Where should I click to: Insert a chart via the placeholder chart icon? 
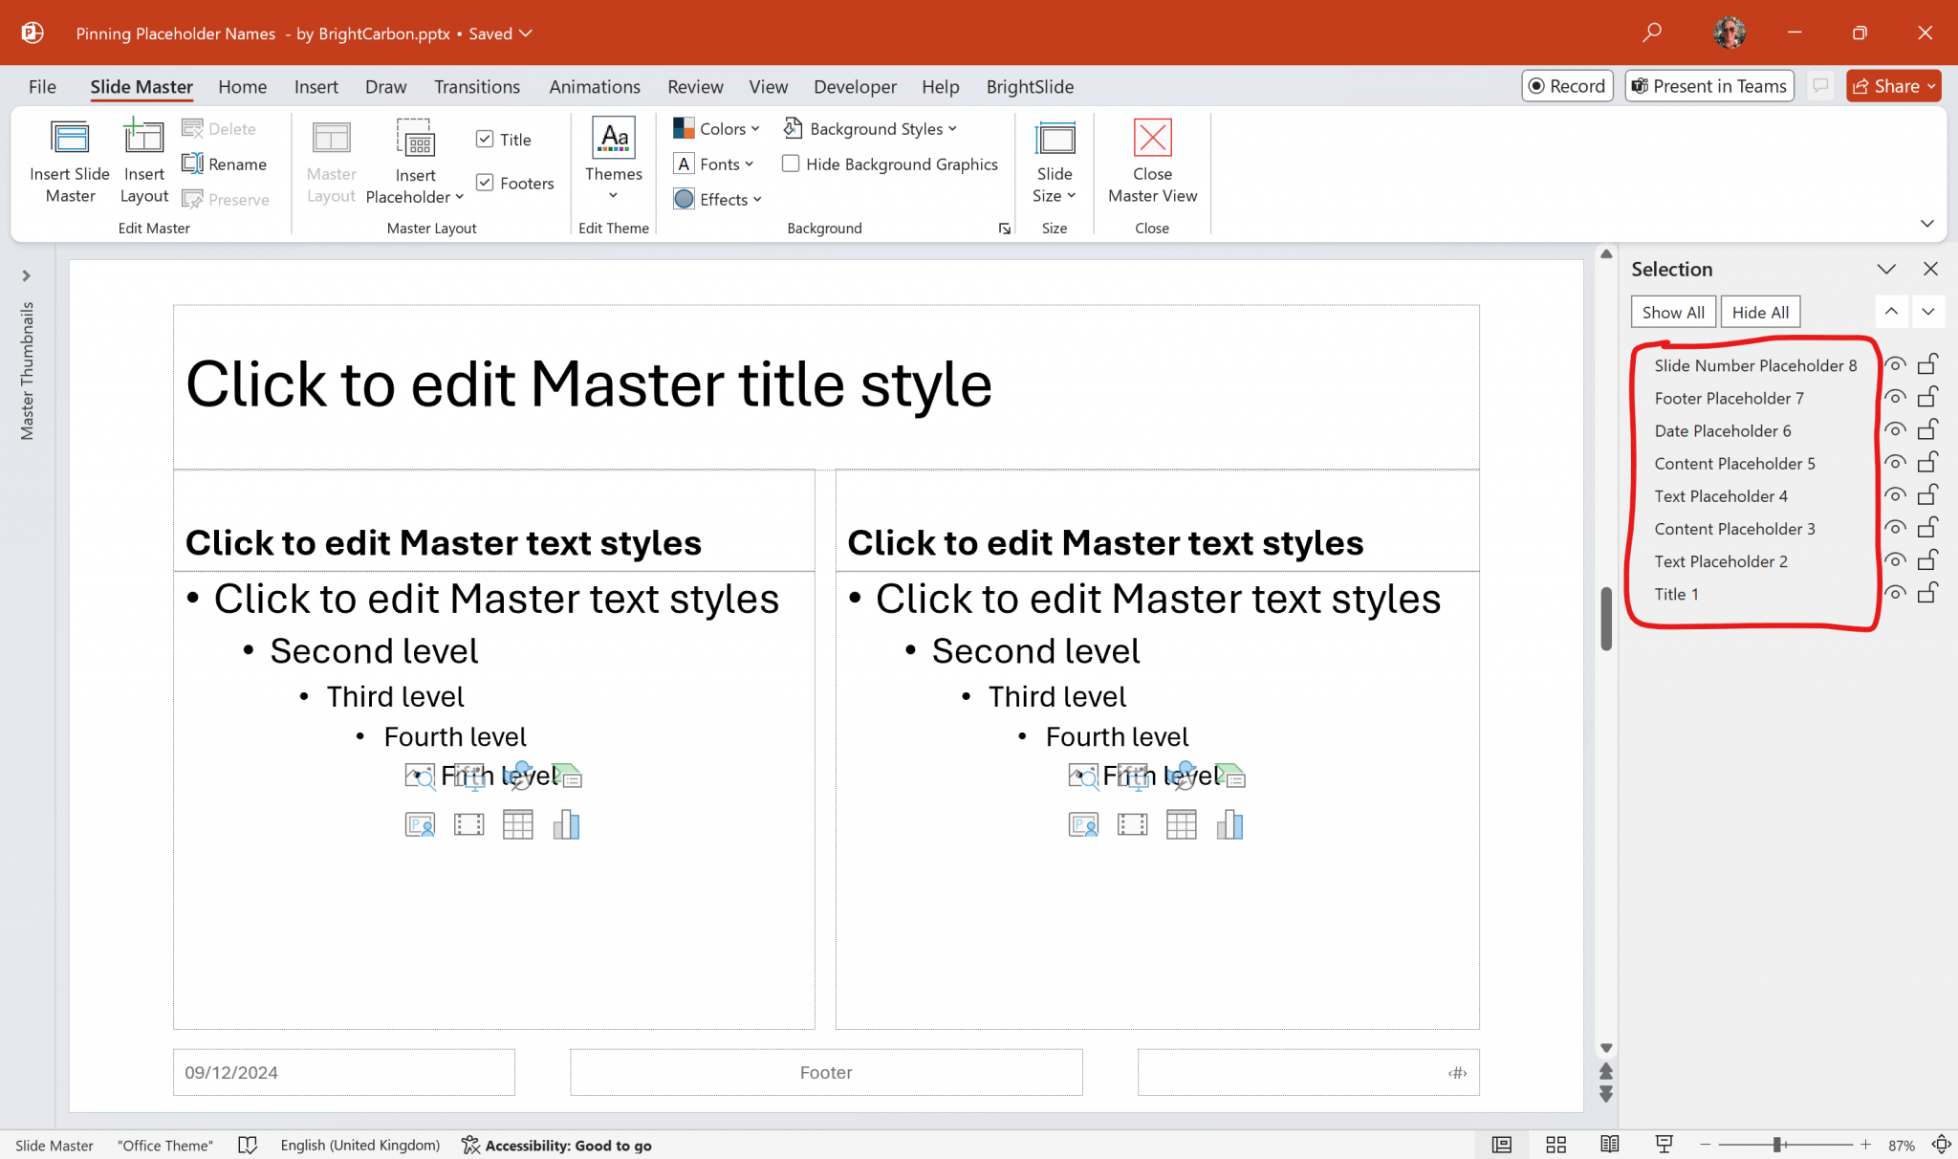coord(565,823)
